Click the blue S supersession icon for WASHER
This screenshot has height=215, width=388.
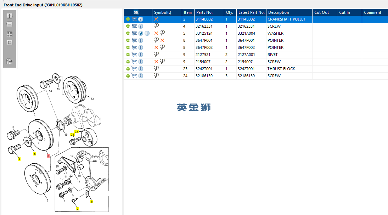tap(141, 33)
